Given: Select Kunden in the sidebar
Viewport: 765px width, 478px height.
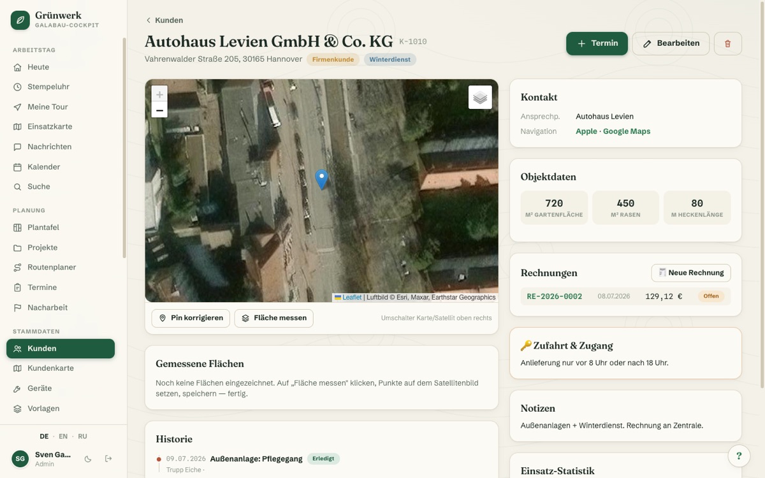Looking at the screenshot, I should (61, 349).
